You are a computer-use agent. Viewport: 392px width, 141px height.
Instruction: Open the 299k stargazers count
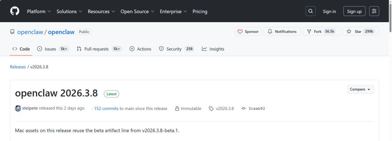[369, 32]
